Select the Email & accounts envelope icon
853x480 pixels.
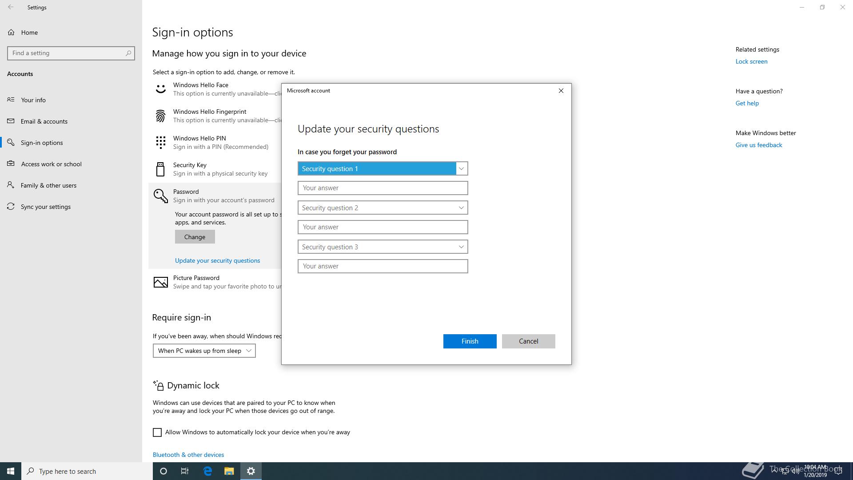(11, 121)
